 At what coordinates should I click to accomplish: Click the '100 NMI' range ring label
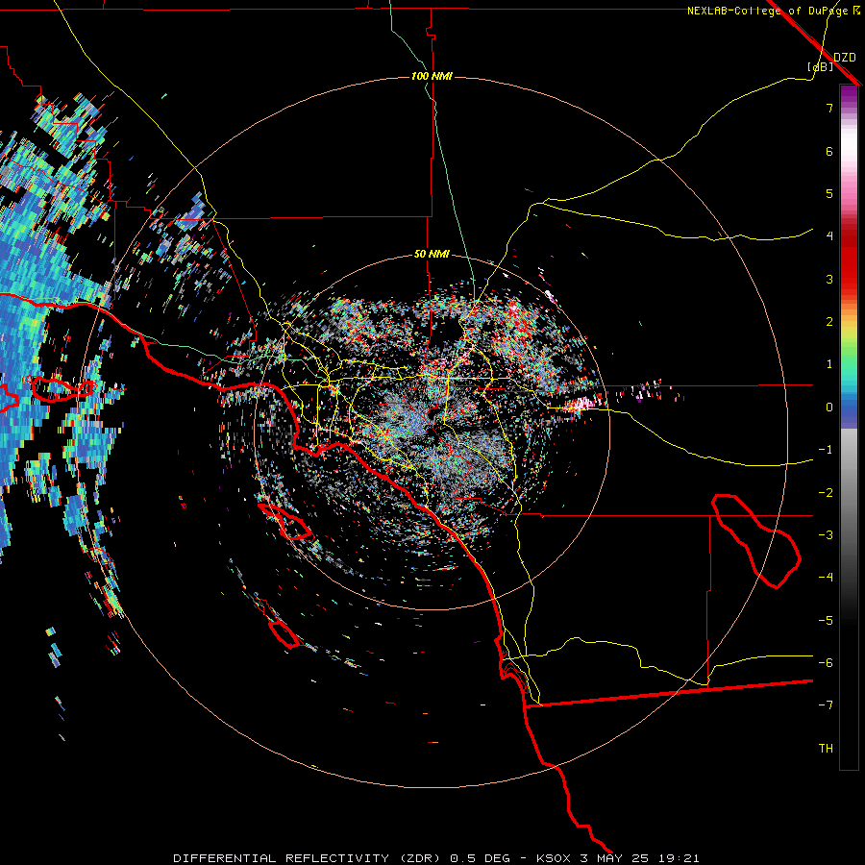coord(432,76)
